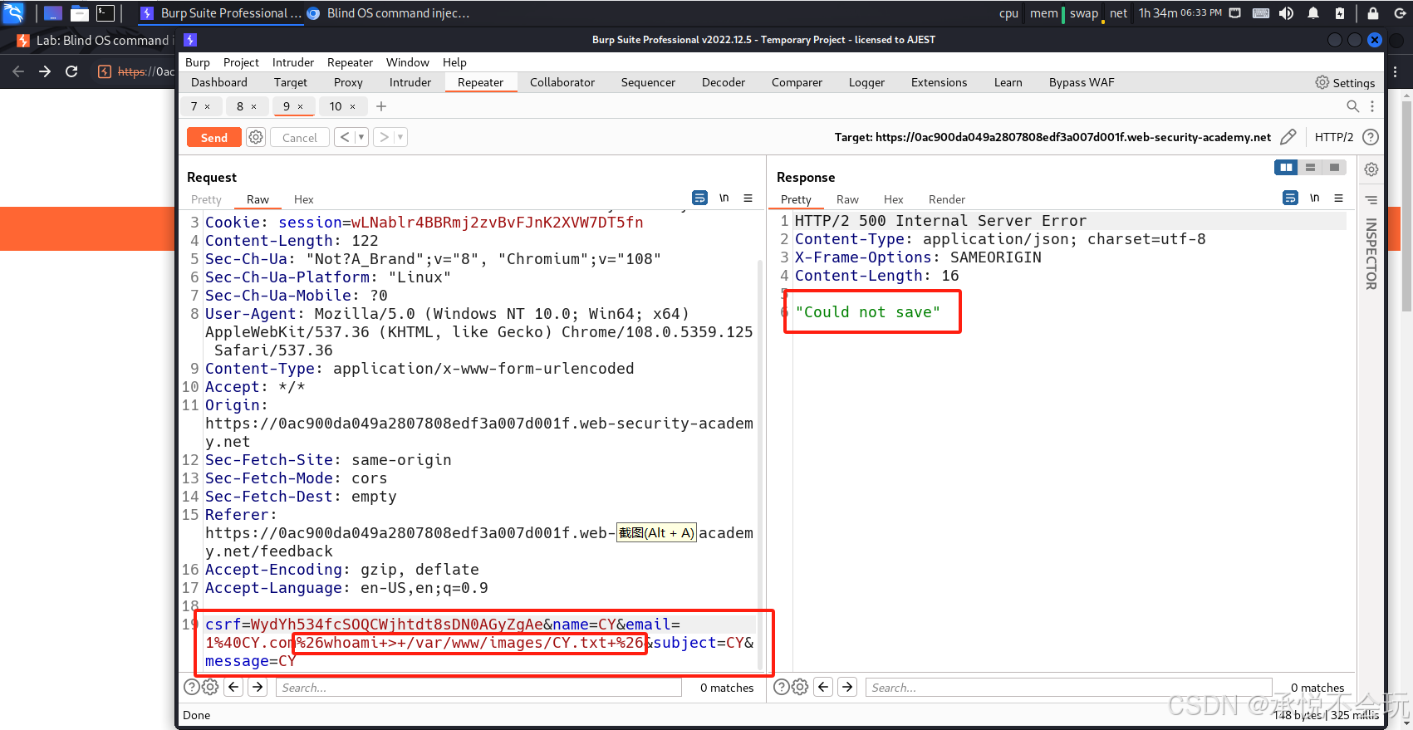
Task: Open the Project menu
Action: point(241,62)
